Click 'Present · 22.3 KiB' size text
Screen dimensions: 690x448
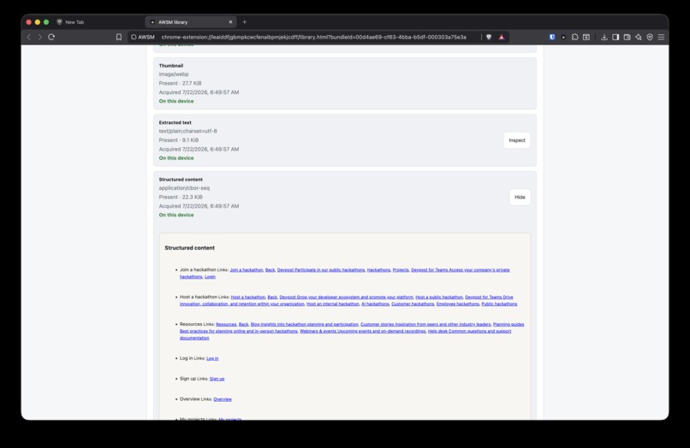tap(181, 197)
